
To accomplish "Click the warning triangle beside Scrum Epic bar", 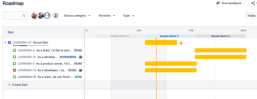I will coord(181,43).
